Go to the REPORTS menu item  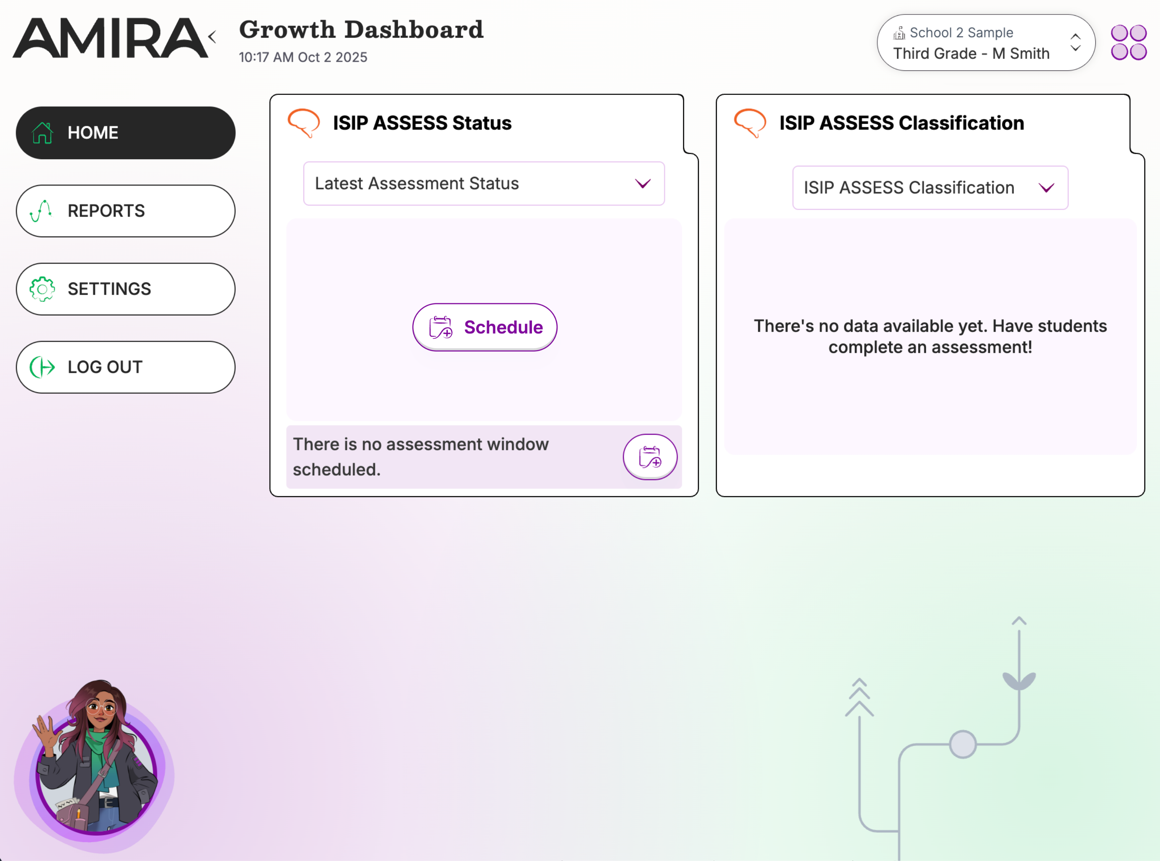tap(125, 210)
